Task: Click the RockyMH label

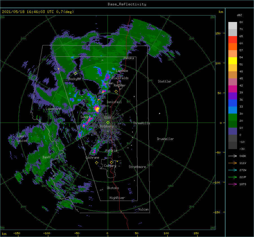Action: [x=75, y=79]
